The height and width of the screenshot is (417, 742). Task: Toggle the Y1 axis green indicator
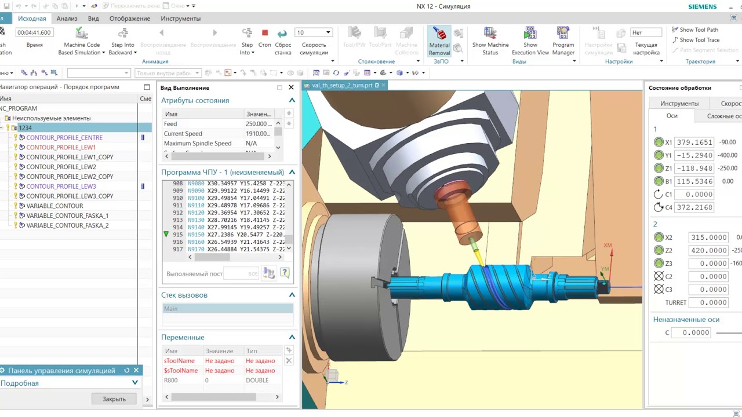pos(659,155)
